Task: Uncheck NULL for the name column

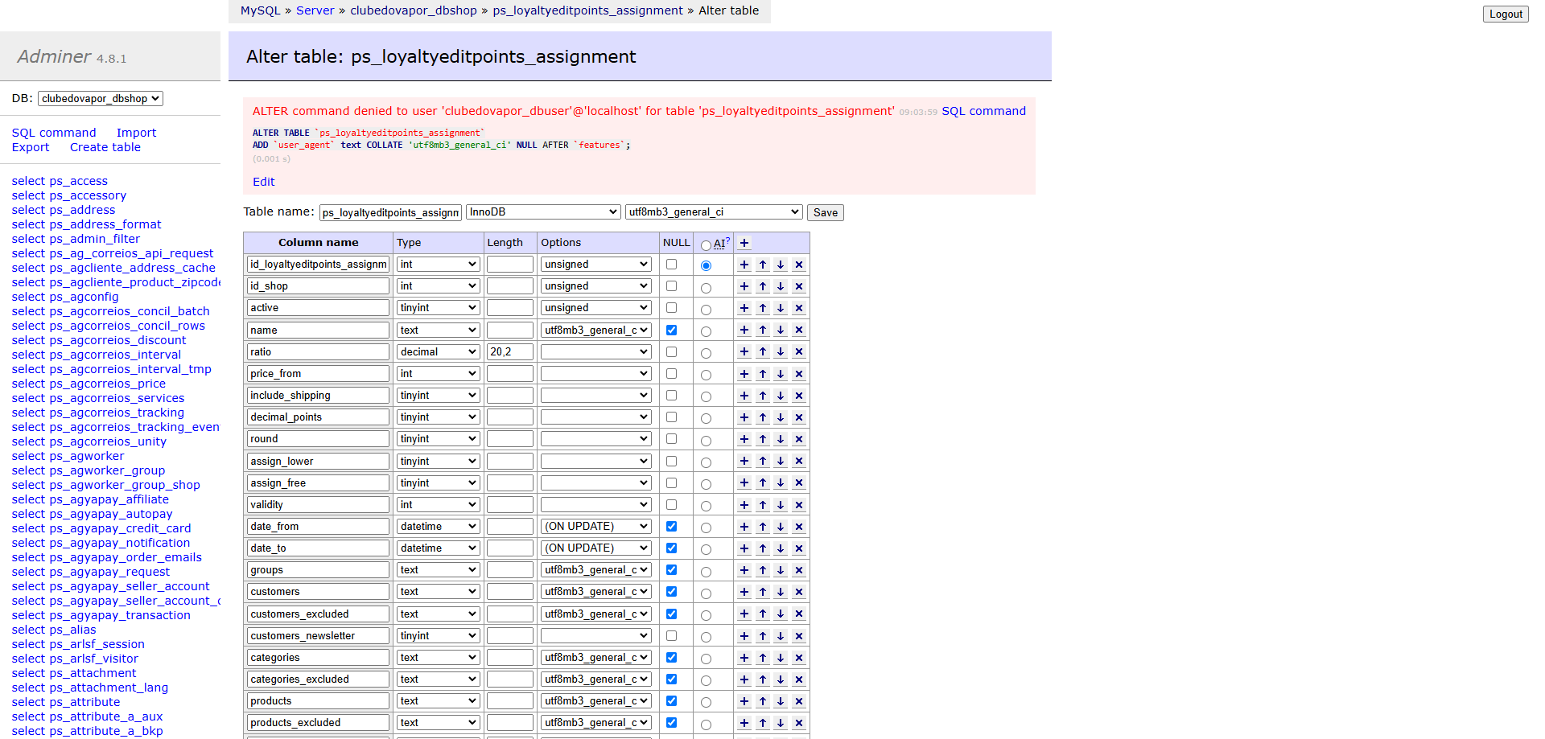Action: coord(671,330)
